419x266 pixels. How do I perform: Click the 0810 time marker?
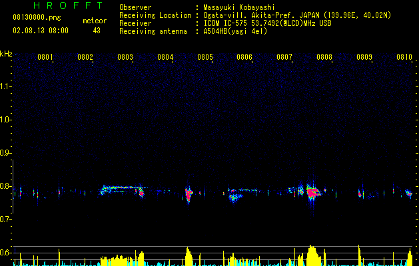(404, 57)
